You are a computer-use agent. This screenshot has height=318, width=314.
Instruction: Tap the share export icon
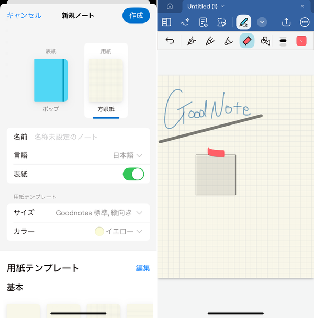tap(286, 22)
